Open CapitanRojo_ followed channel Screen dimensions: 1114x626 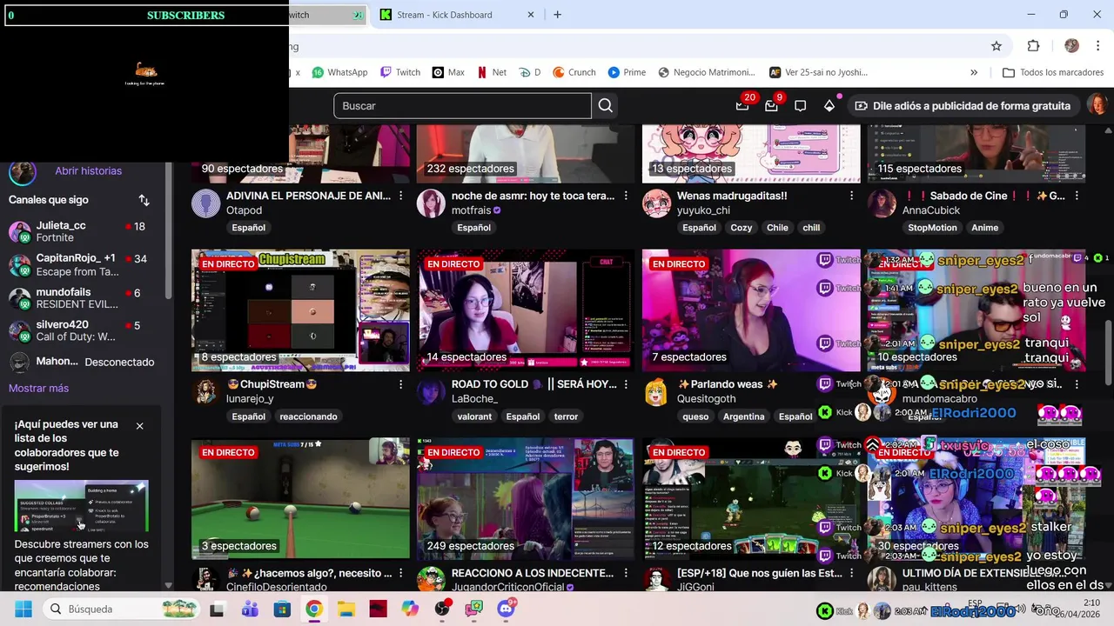pyautogui.click(x=81, y=265)
